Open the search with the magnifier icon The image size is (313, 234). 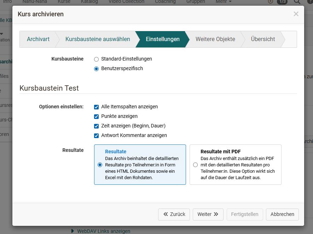pyautogui.click(x=297, y=2)
